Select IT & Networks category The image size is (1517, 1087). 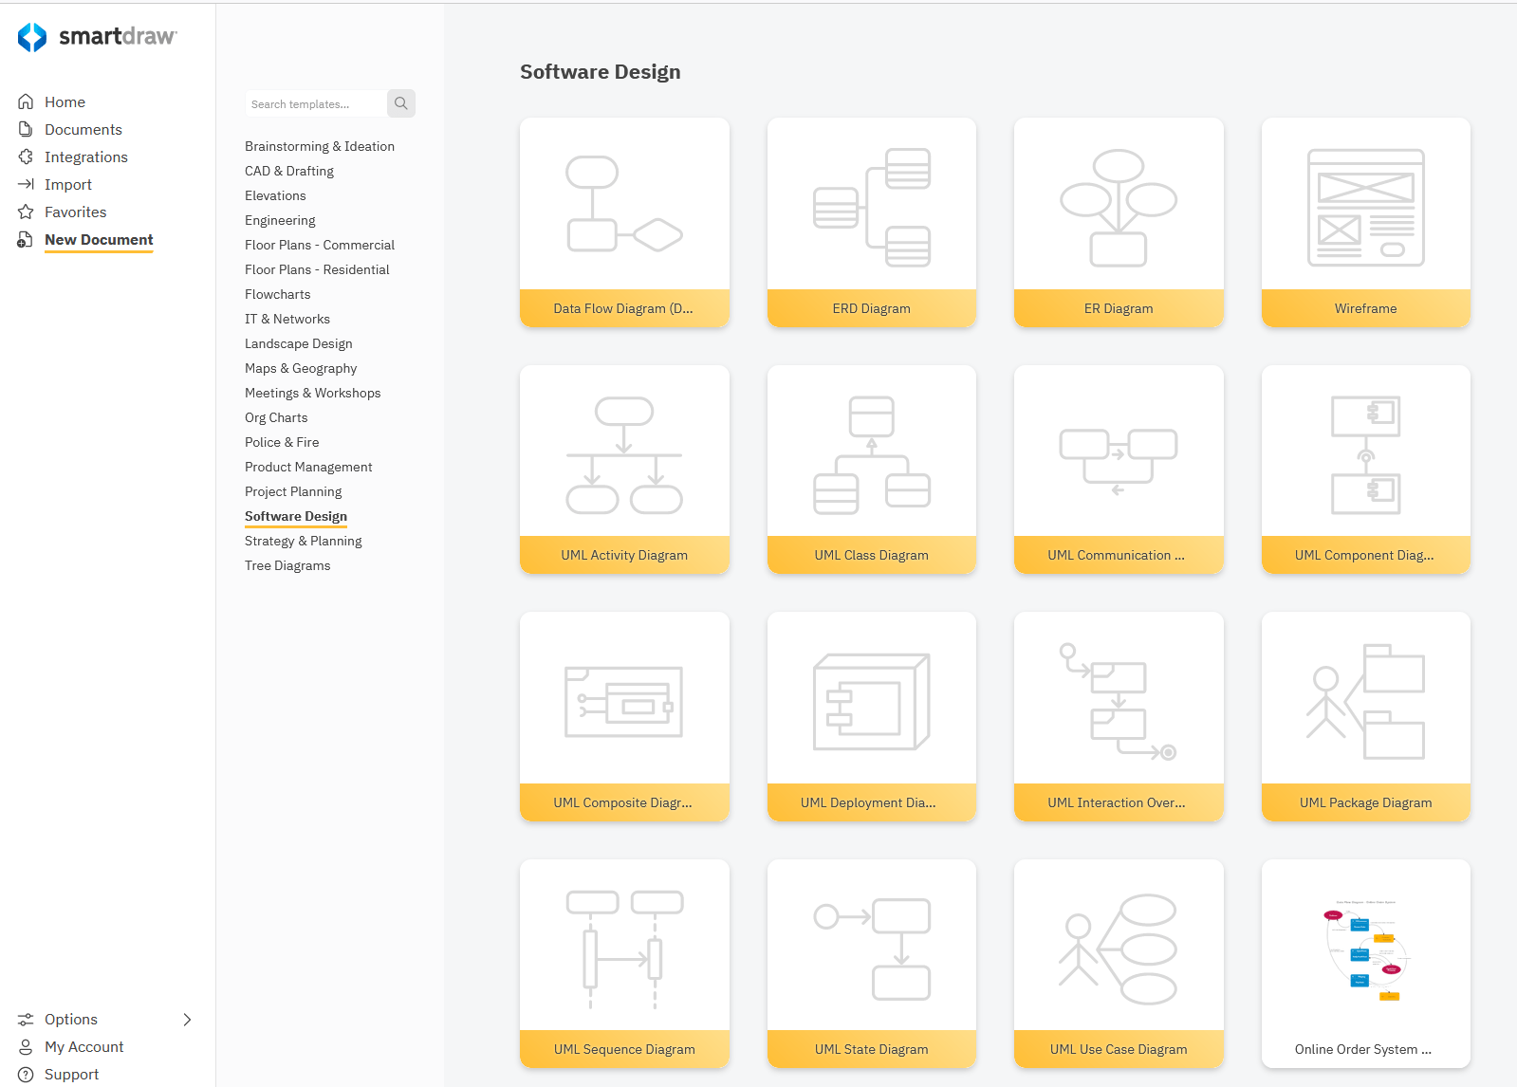(287, 319)
